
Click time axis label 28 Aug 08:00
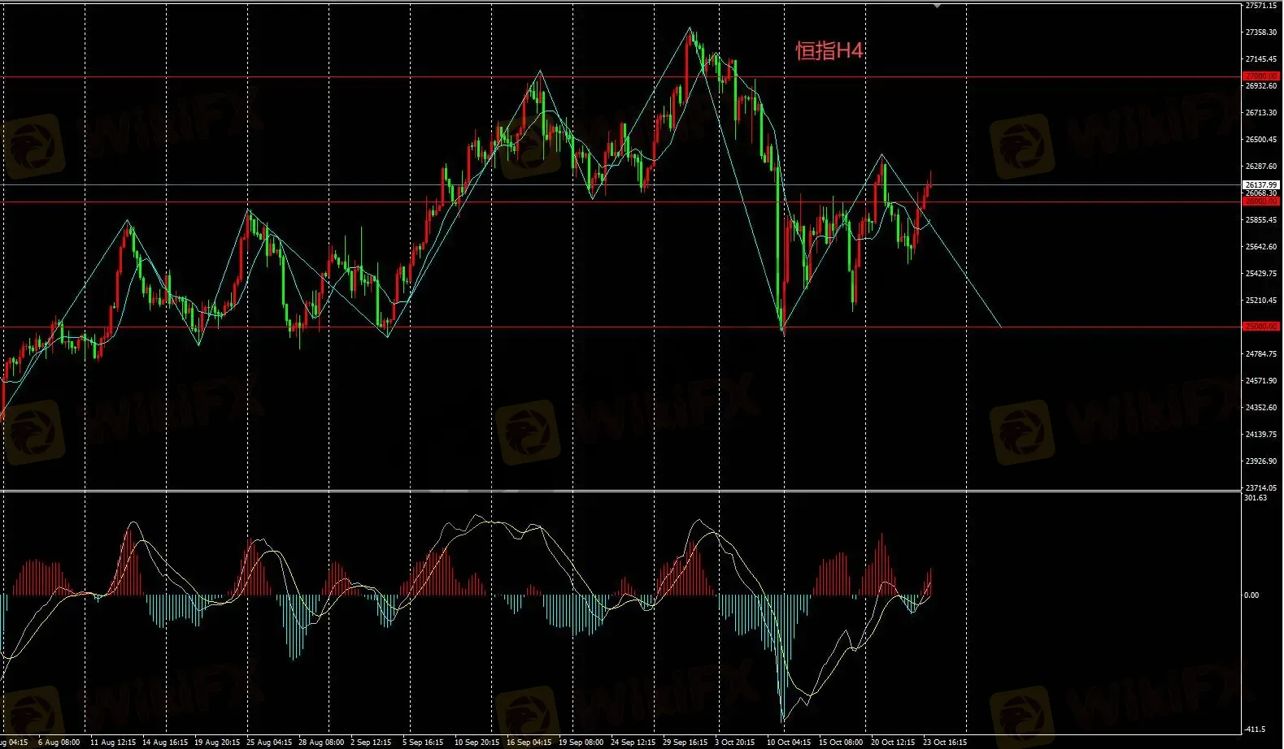click(321, 743)
